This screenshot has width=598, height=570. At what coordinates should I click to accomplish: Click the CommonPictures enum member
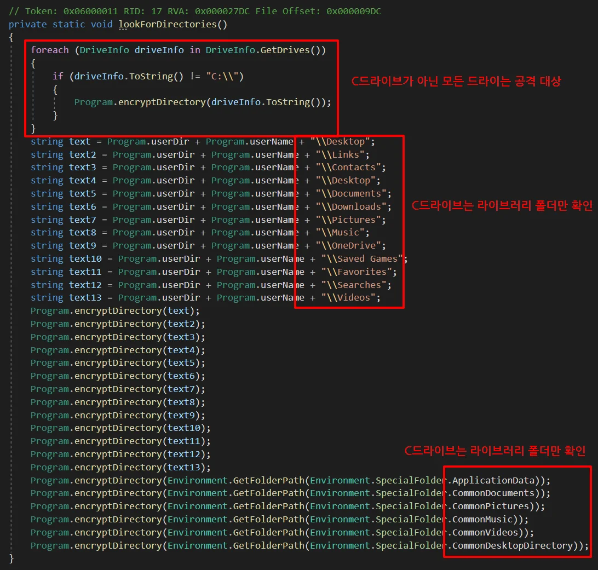[x=491, y=506]
